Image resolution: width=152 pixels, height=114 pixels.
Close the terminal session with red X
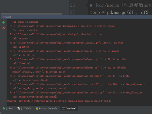click(3, 28)
